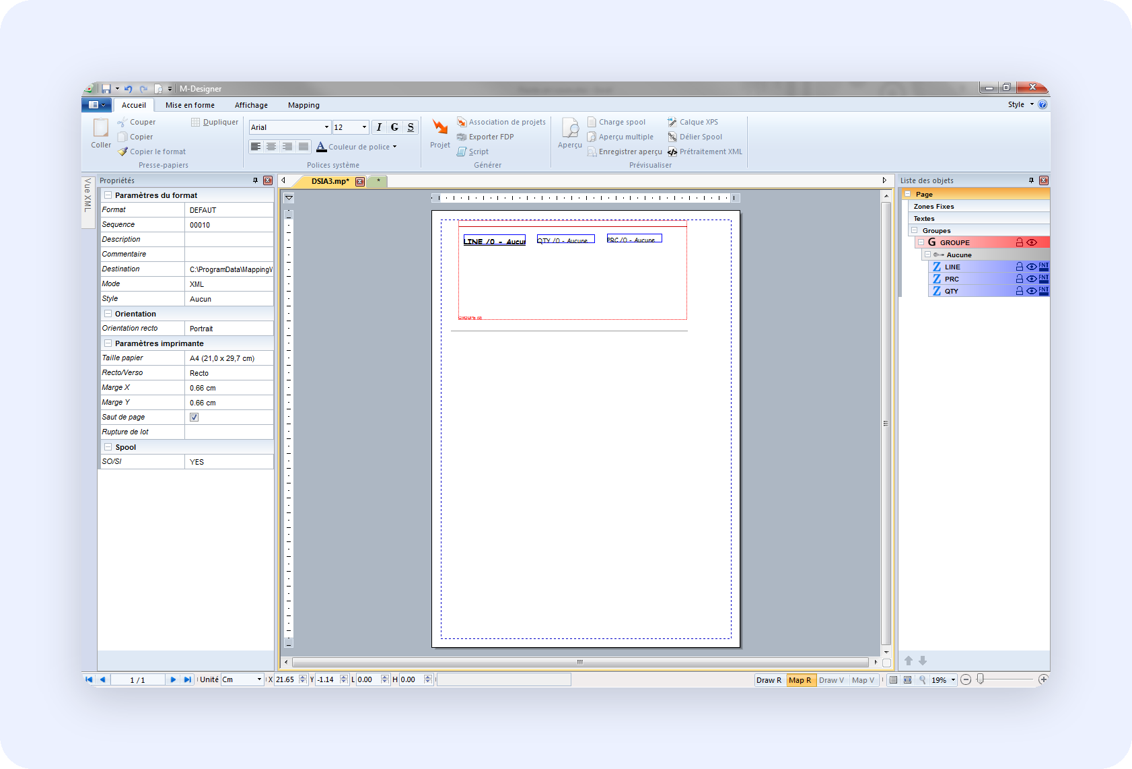This screenshot has width=1132, height=769.
Task: Open the Mise en forme ribbon tab
Action: [x=190, y=105]
